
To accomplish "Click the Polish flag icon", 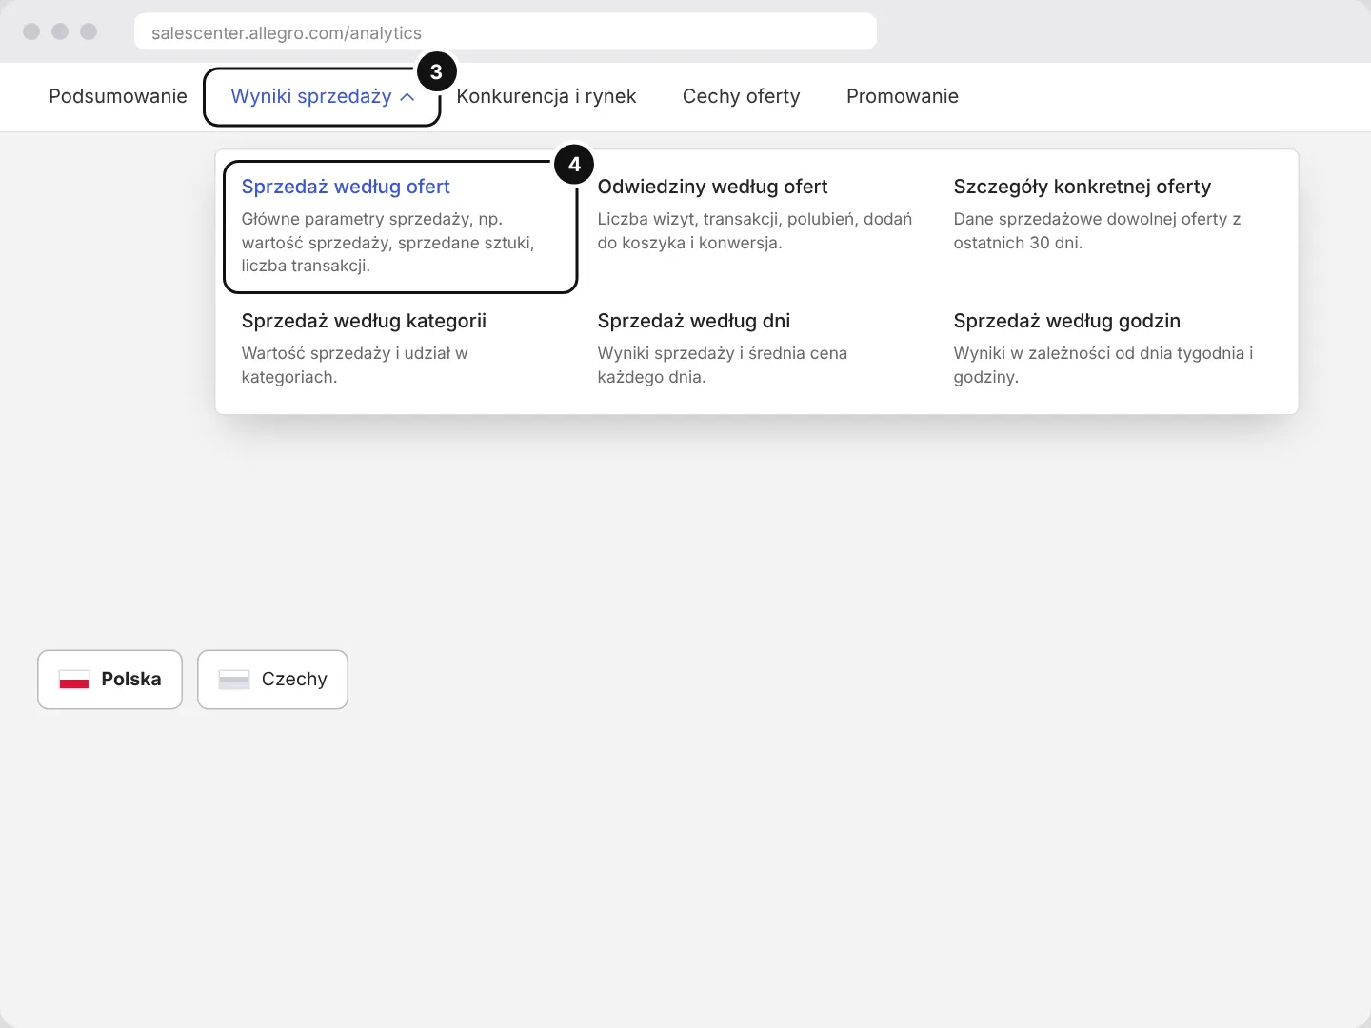I will pyautogui.click(x=74, y=680).
